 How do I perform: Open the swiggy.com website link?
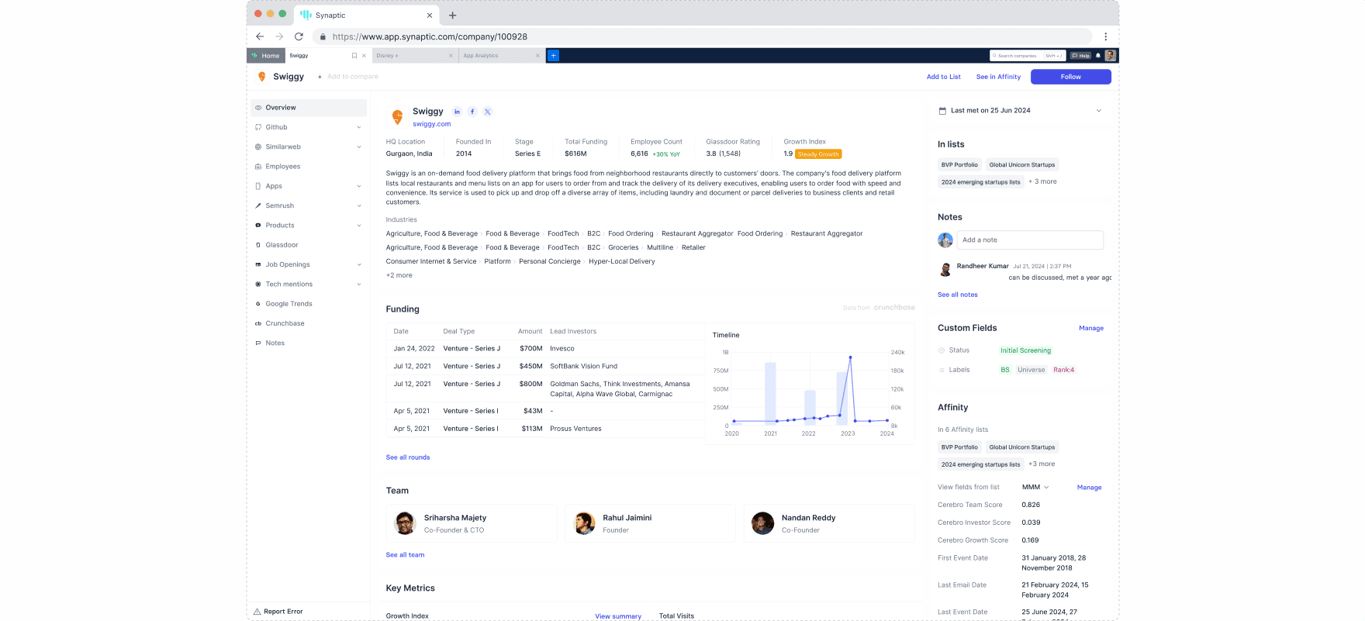(431, 124)
